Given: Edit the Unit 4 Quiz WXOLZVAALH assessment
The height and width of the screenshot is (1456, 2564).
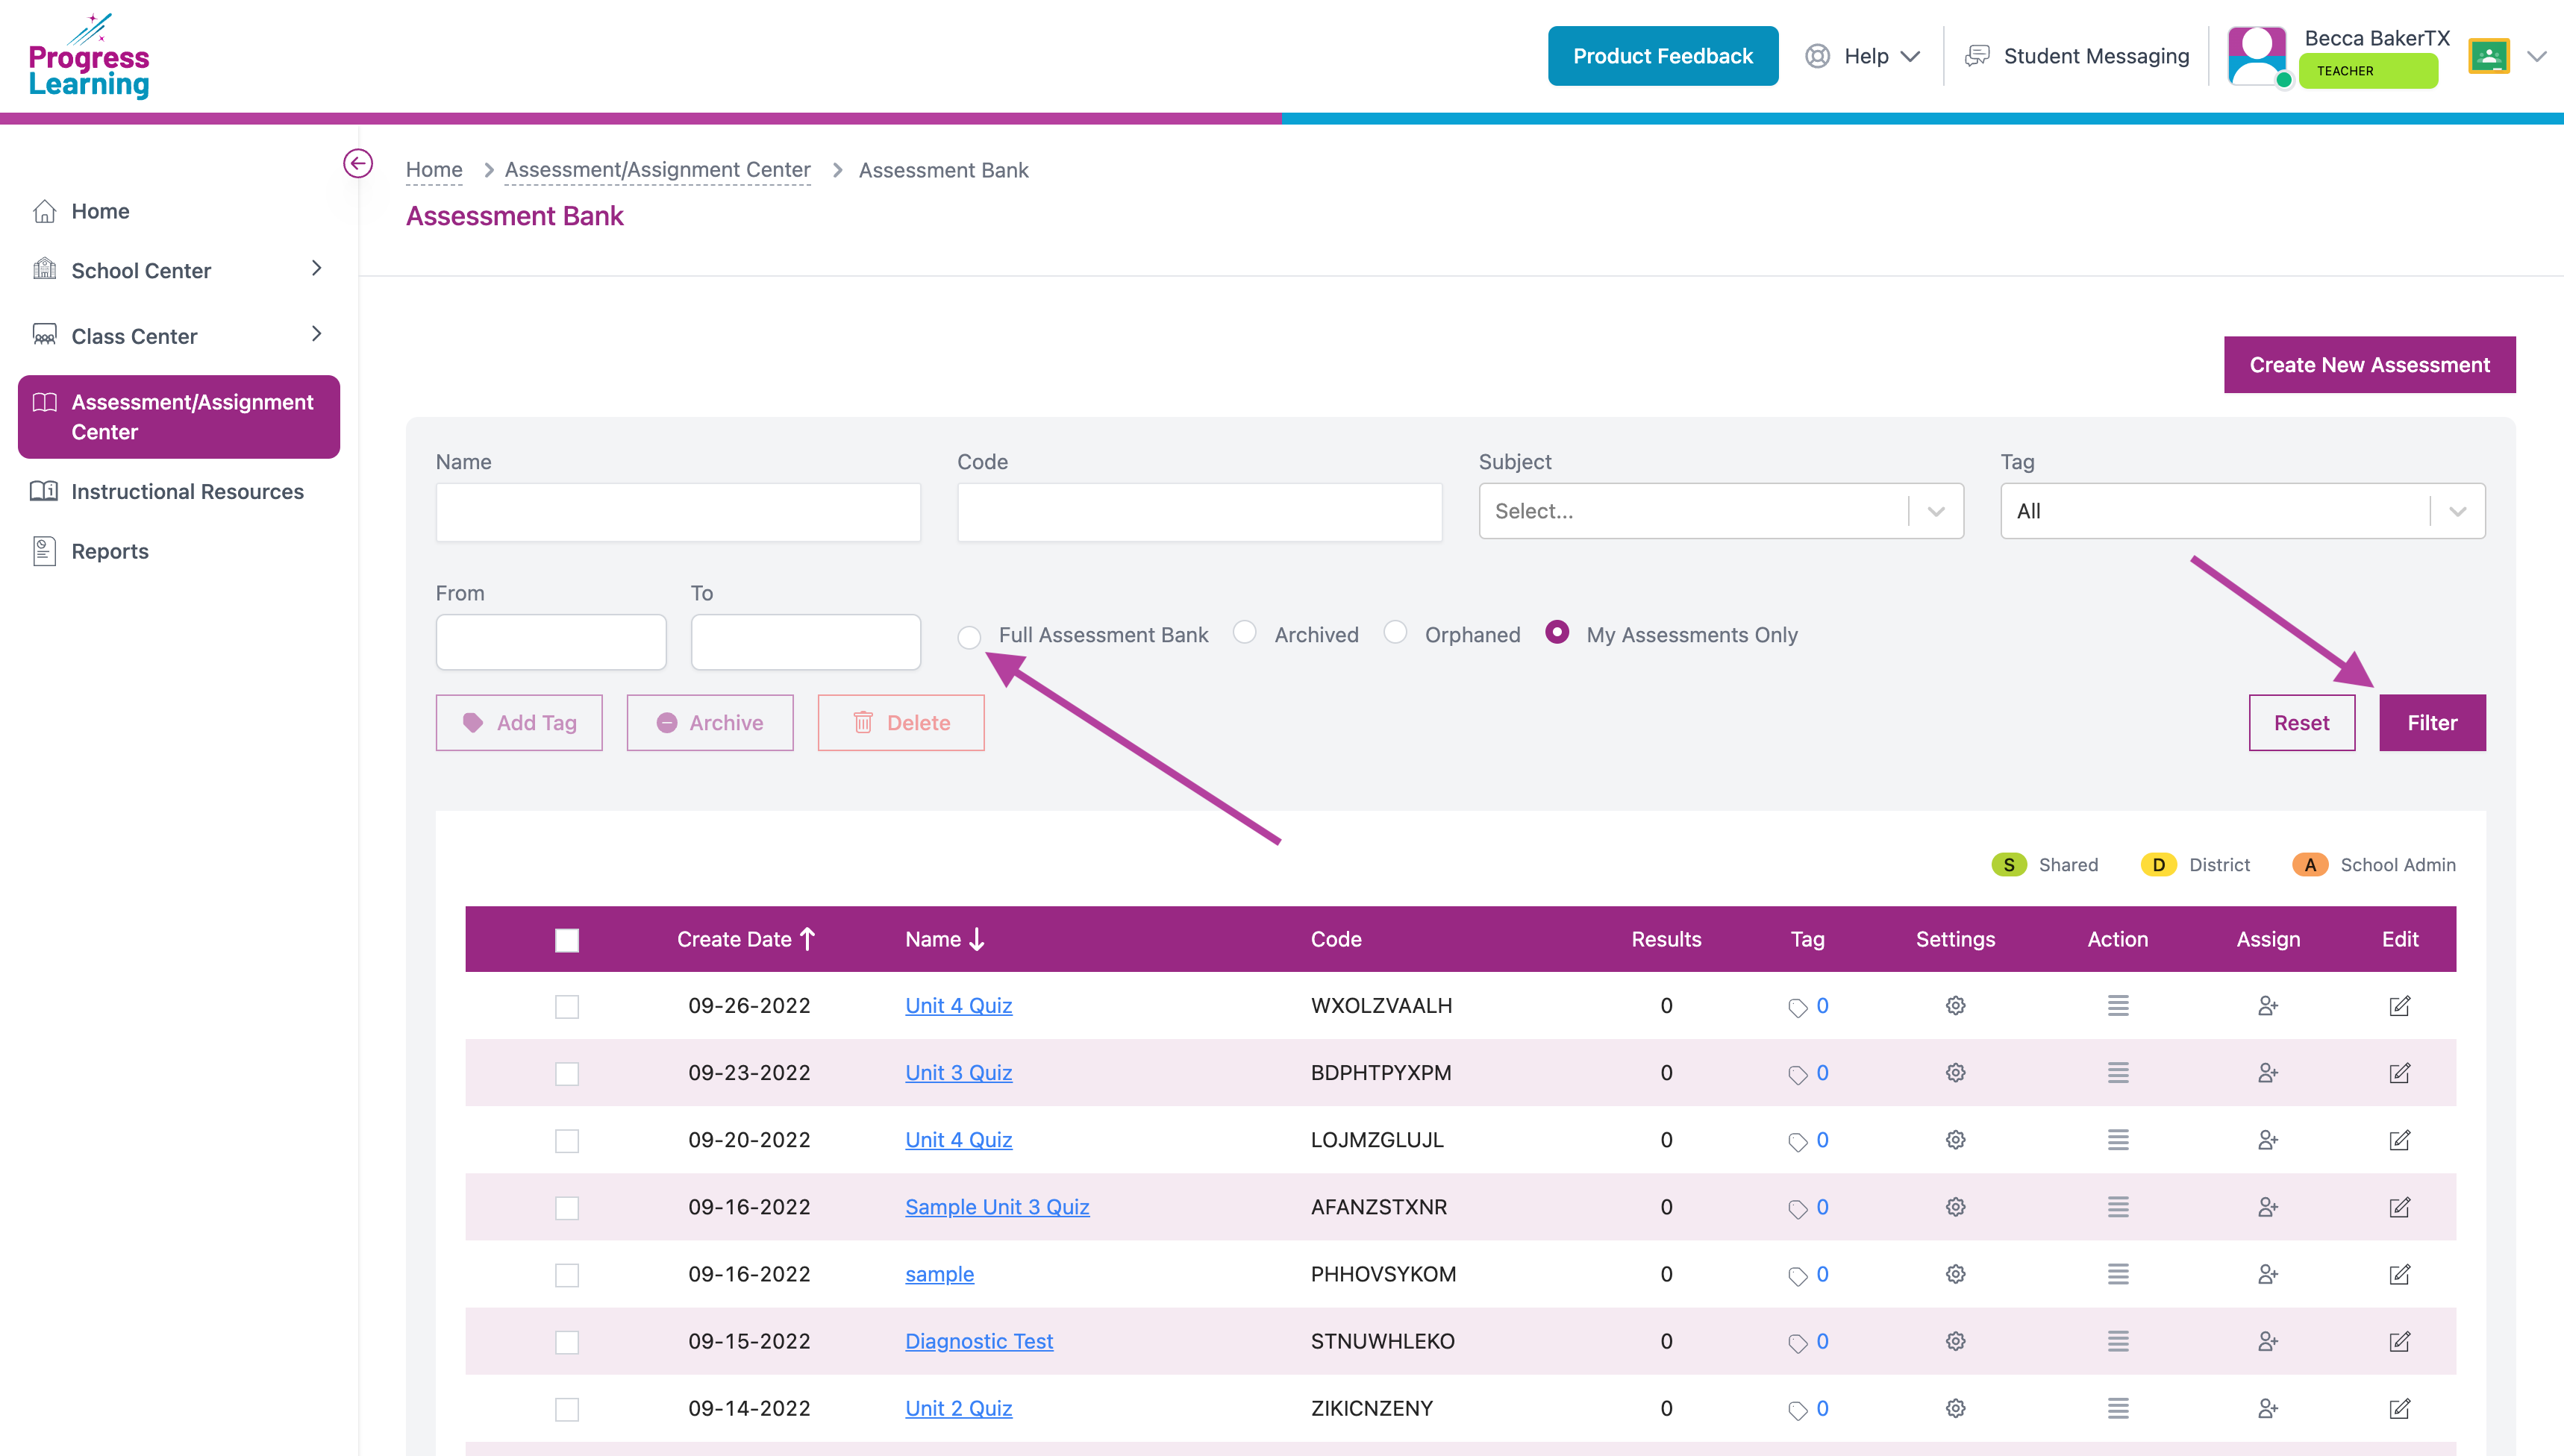Looking at the screenshot, I should tap(2399, 1005).
